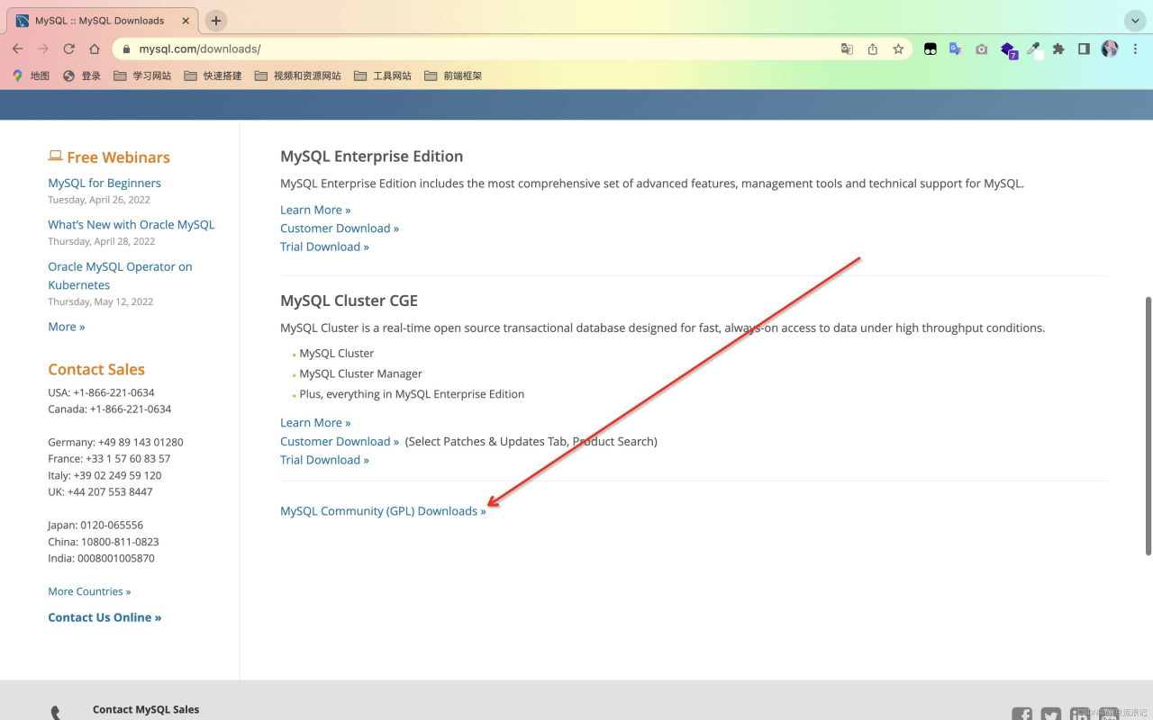Viewport: 1153px width, 720px height.
Task: Click the page vertical scrollbar thumb
Action: tap(1148, 426)
